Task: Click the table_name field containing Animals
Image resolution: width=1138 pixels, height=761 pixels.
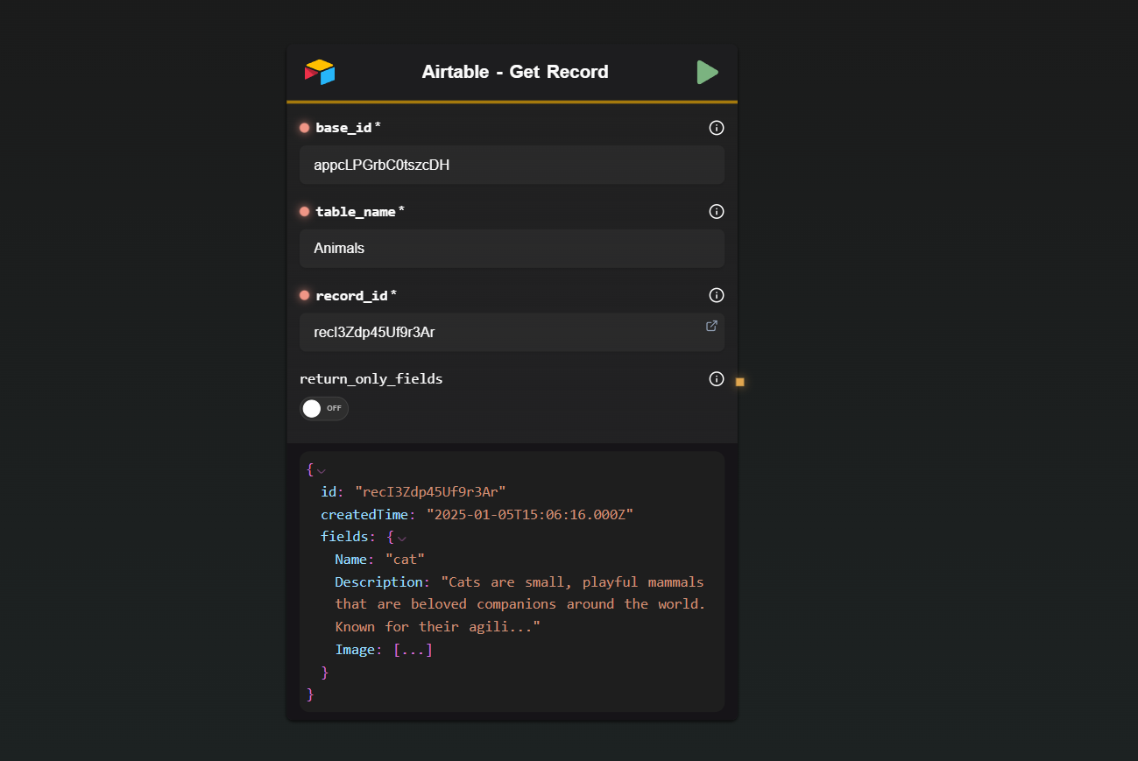Action: coord(512,249)
